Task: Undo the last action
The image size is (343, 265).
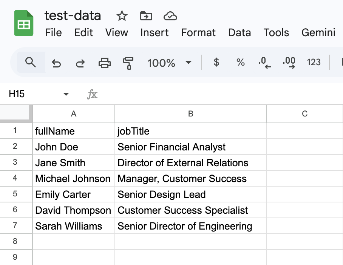Action: (x=57, y=63)
